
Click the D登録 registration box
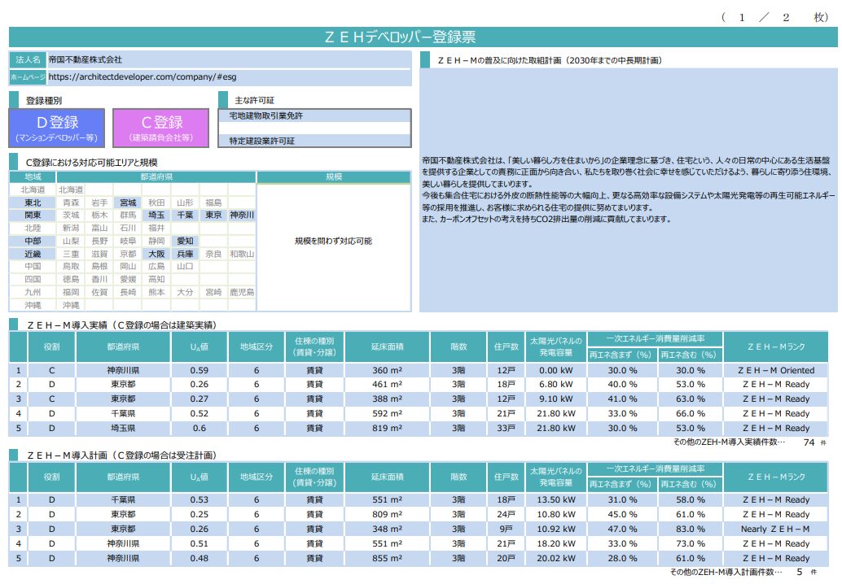[57, 128]
